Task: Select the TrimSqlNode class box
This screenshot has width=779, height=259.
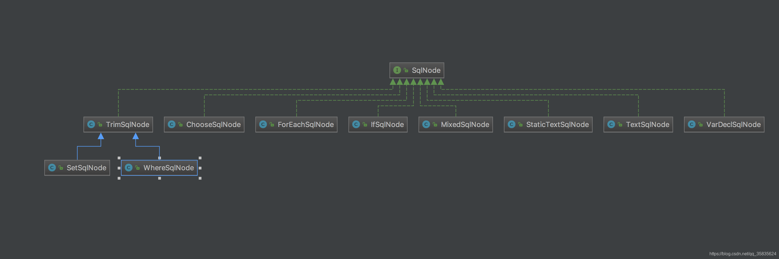Action: [x=118, y=124]
